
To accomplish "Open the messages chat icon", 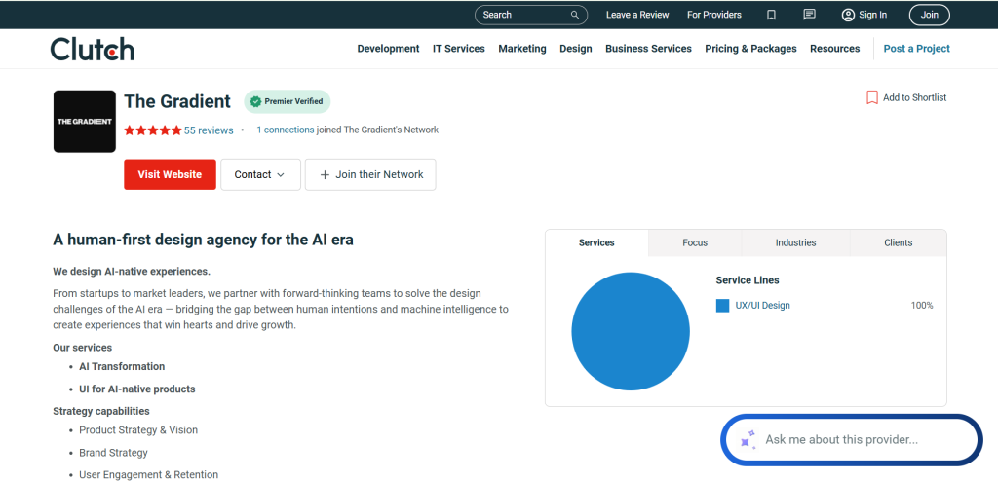I will (809, 15).
